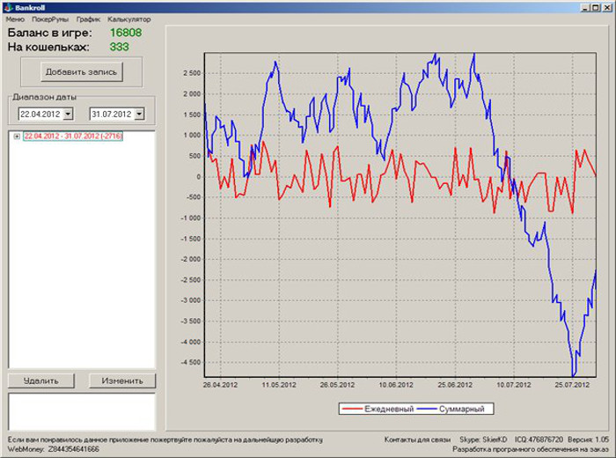The height and width of the screenshot is (458, 616).
Task: Click the blue Суммарный legend entry
Action: click(455, 409)
